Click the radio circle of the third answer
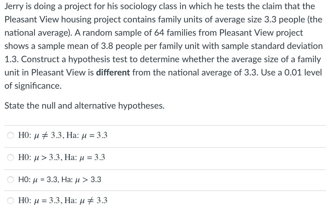This screenshot has width=335, height=210. [x=11, y=179]
